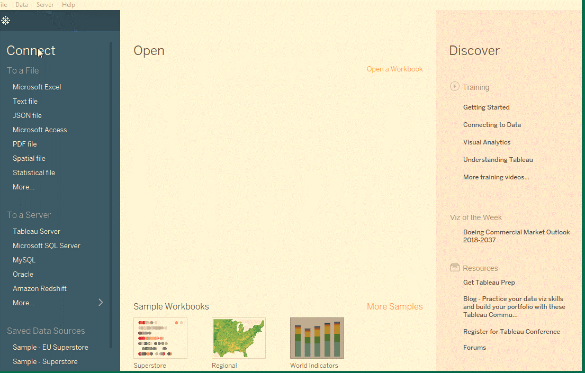Screen dimensions: 585x373
Task: Click More training videos link
Action: tap(496, 177)
